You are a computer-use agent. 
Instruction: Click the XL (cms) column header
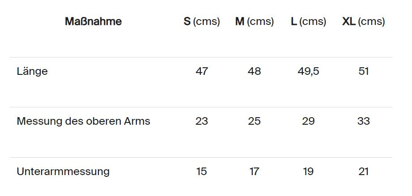pyautogui.click(x=363, y=21)
